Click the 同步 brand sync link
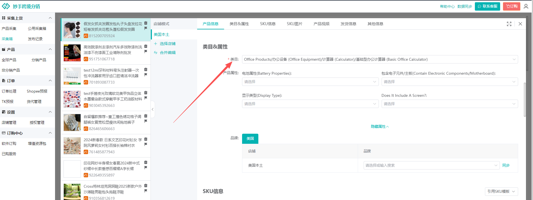533x200 pixels. (506, 165)
